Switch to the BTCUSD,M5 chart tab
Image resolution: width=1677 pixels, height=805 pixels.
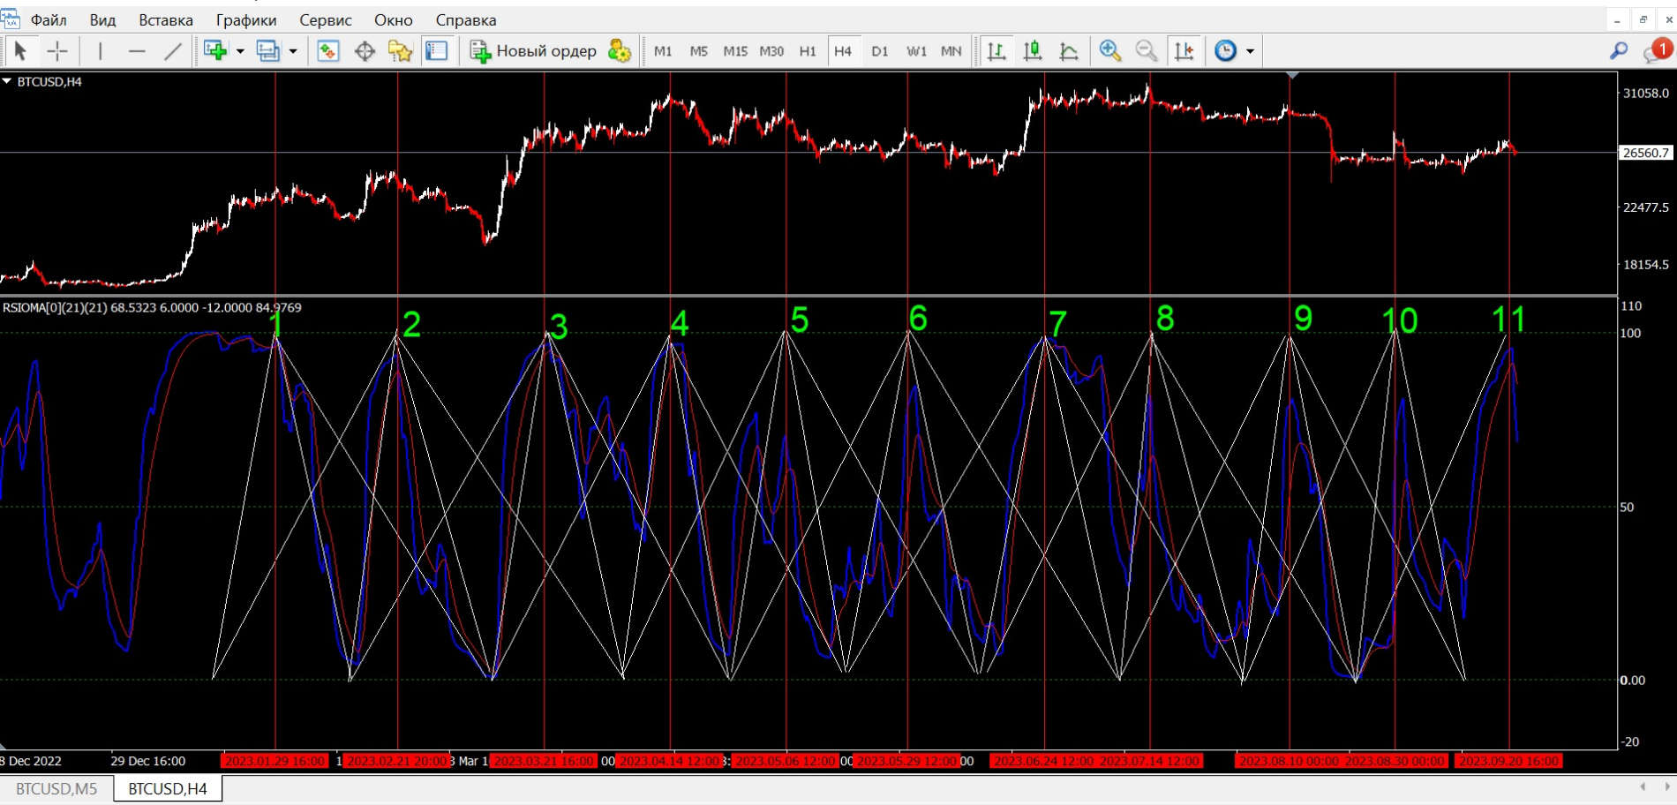pyautogui.click(x=56, y=788)
